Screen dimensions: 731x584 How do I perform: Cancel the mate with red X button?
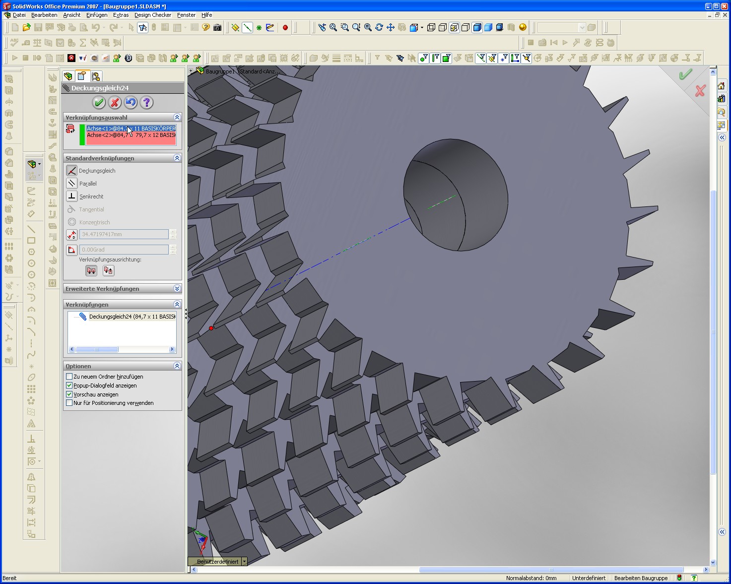[x=115, y=103]
